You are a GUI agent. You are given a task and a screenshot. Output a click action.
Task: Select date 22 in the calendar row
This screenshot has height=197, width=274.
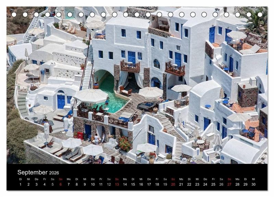tap(189, 184)
